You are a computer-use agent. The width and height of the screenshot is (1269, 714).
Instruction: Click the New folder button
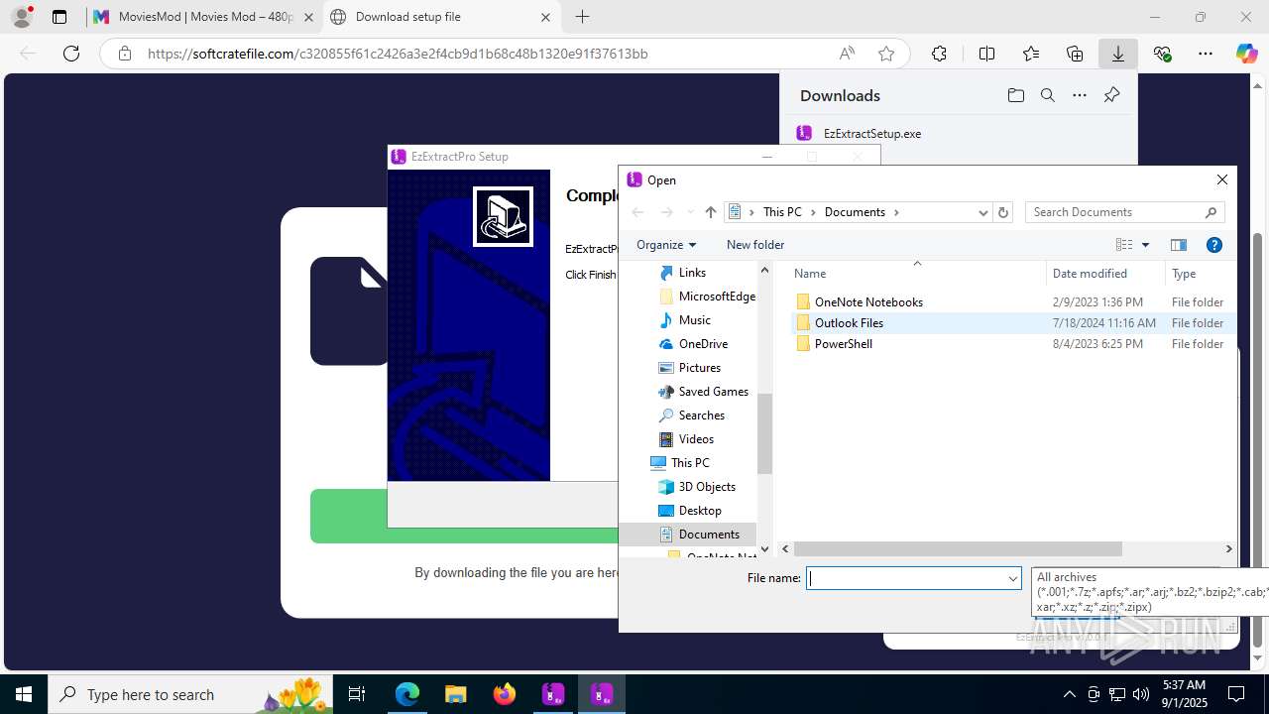point(755,245)
